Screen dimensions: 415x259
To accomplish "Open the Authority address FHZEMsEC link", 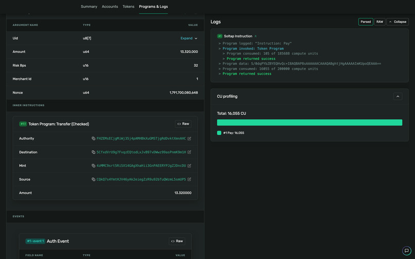I will point(141,138).
